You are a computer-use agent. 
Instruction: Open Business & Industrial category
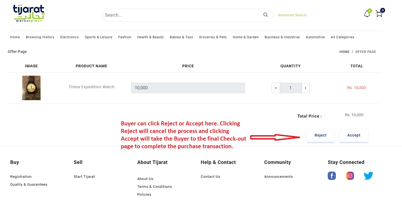tap(282, 37)
